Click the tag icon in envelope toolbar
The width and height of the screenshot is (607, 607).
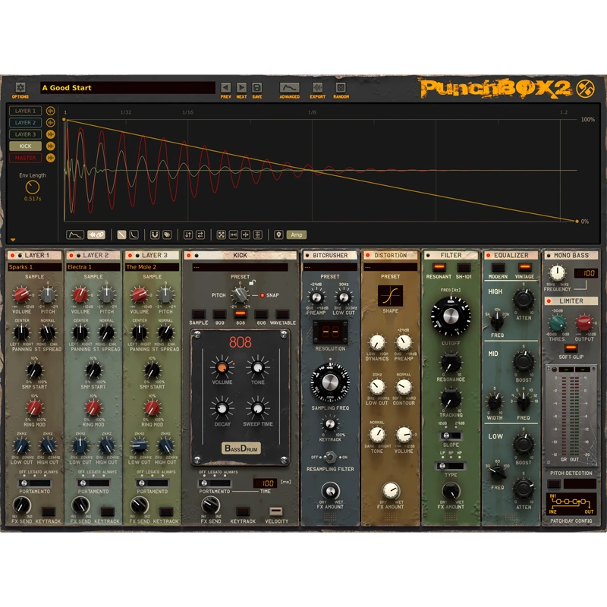pos(167,234)
